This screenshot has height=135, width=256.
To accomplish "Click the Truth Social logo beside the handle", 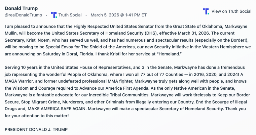I will point(54,15).
